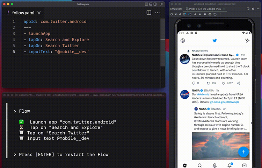
Task: Click the inputText "@mobile__dev" line
Action: coord(56,52)
